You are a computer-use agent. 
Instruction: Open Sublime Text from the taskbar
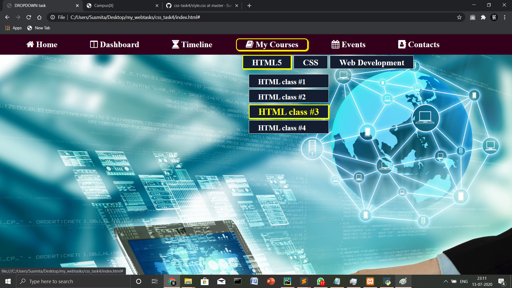304,281
